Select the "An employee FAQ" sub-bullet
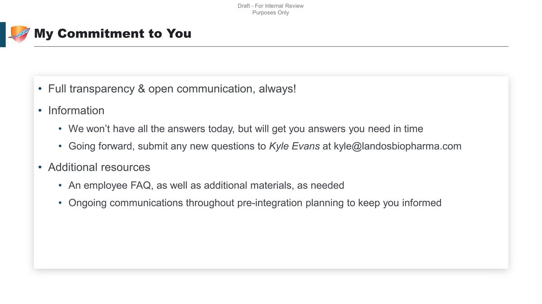The width and height of the screenshot is (542, 304). pyautogui.click(x=206, y=185)
